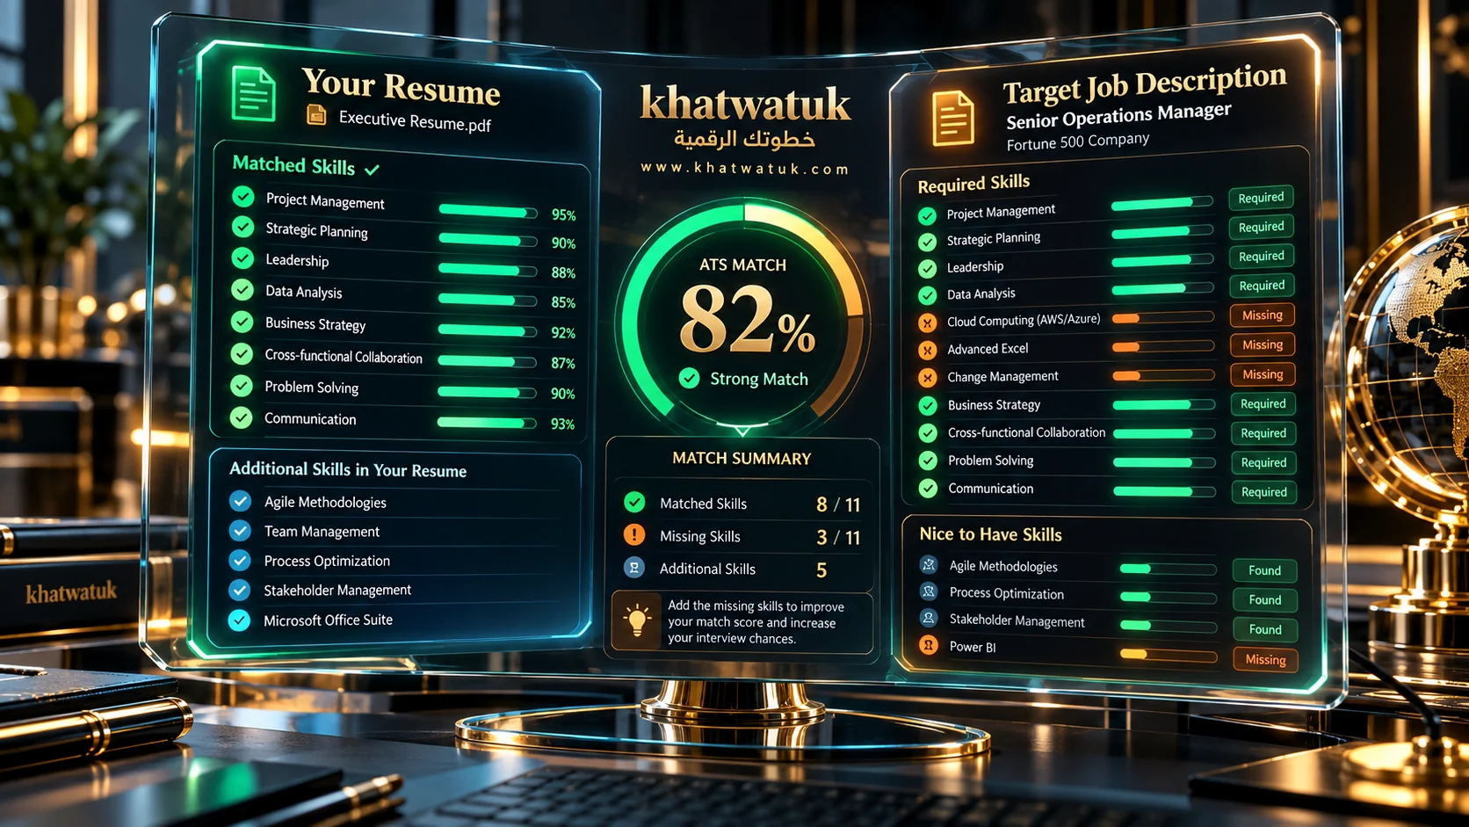Click the orange X icon for Cloud Computing (AWS/Azure)
Screen dimensions: 1469x827
927,323
